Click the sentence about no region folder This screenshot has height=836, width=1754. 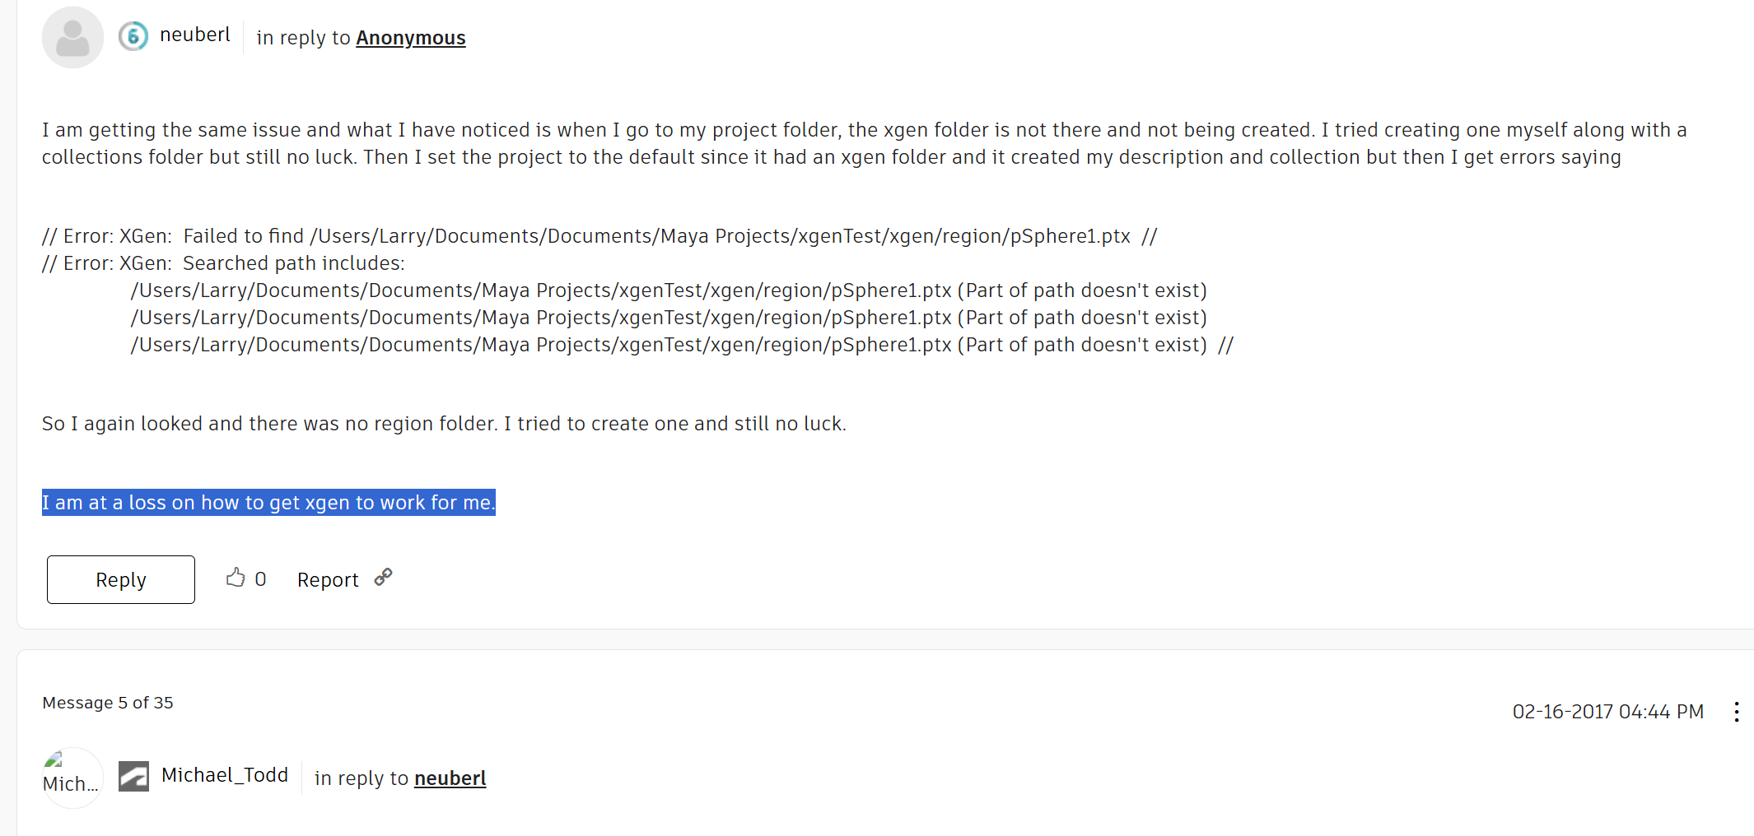point(444,424)
